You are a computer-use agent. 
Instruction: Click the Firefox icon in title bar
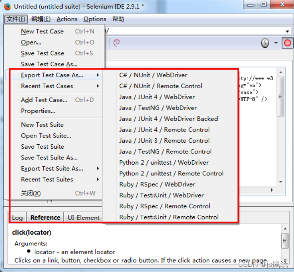point(8,7)
